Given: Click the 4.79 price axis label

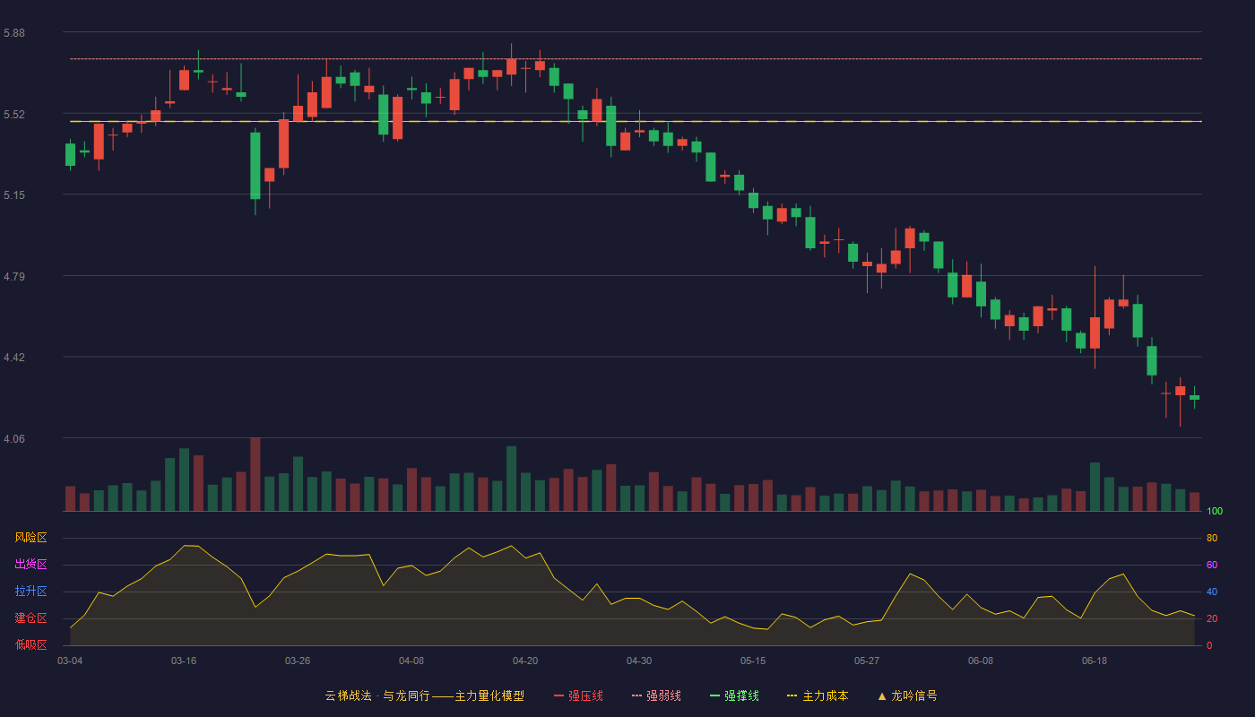Looking at the screenshot, I should click(14, 277).
